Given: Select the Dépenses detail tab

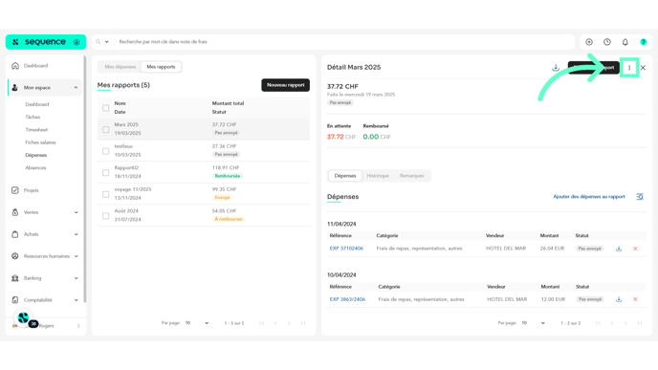Looking at the screenshot, I should [345, 176].
